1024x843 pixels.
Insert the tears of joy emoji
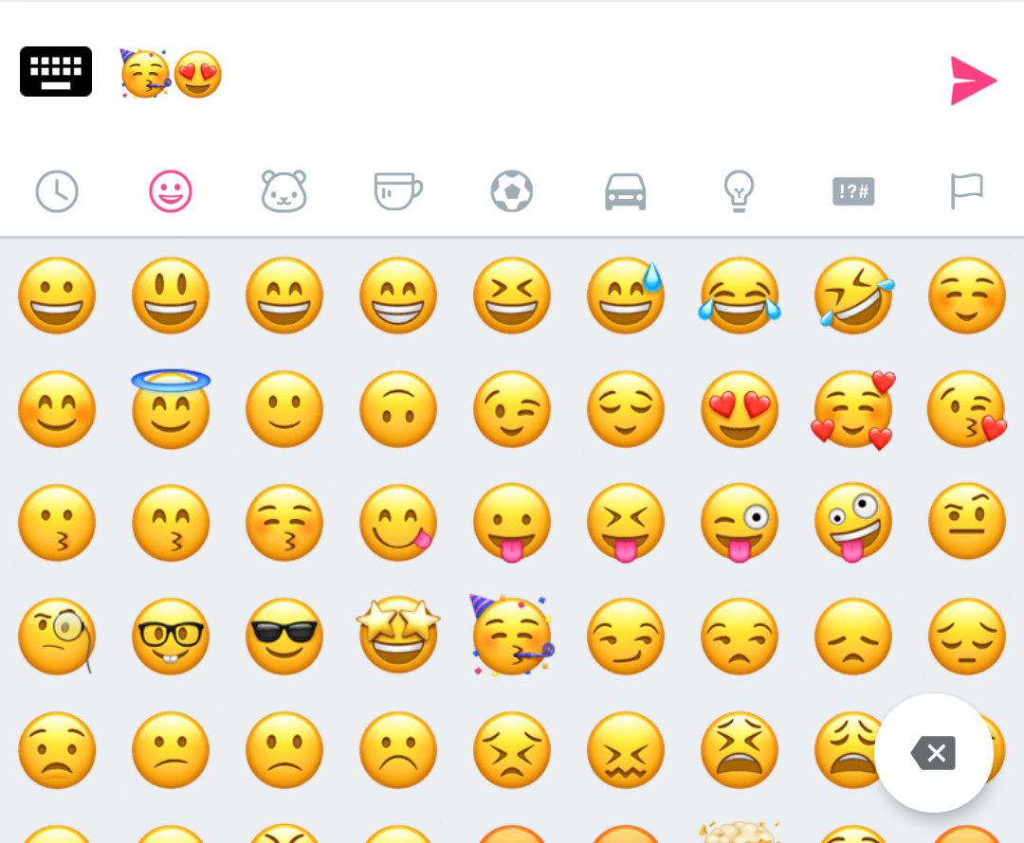pyautogui.click(x=740, y=296)
